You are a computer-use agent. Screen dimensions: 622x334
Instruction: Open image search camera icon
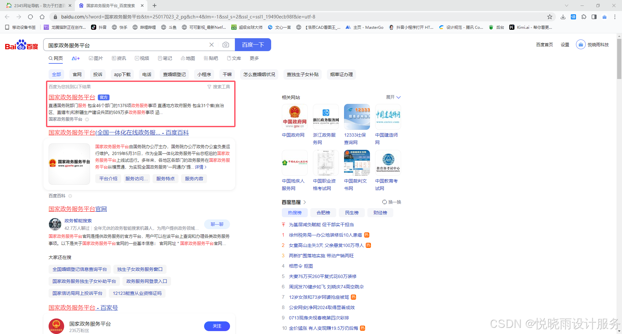tap(226, 45)
